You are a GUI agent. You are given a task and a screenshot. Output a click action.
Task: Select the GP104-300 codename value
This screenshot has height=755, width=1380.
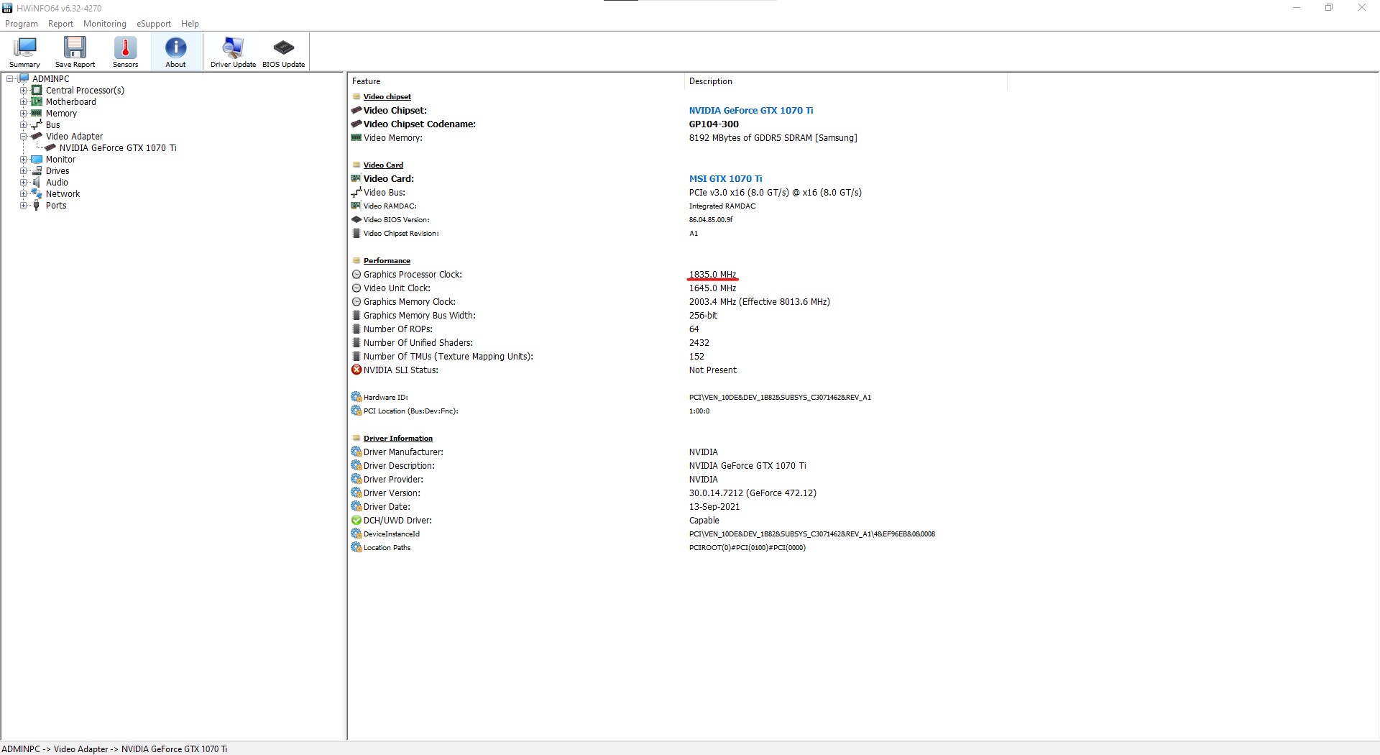pos(714,124)
